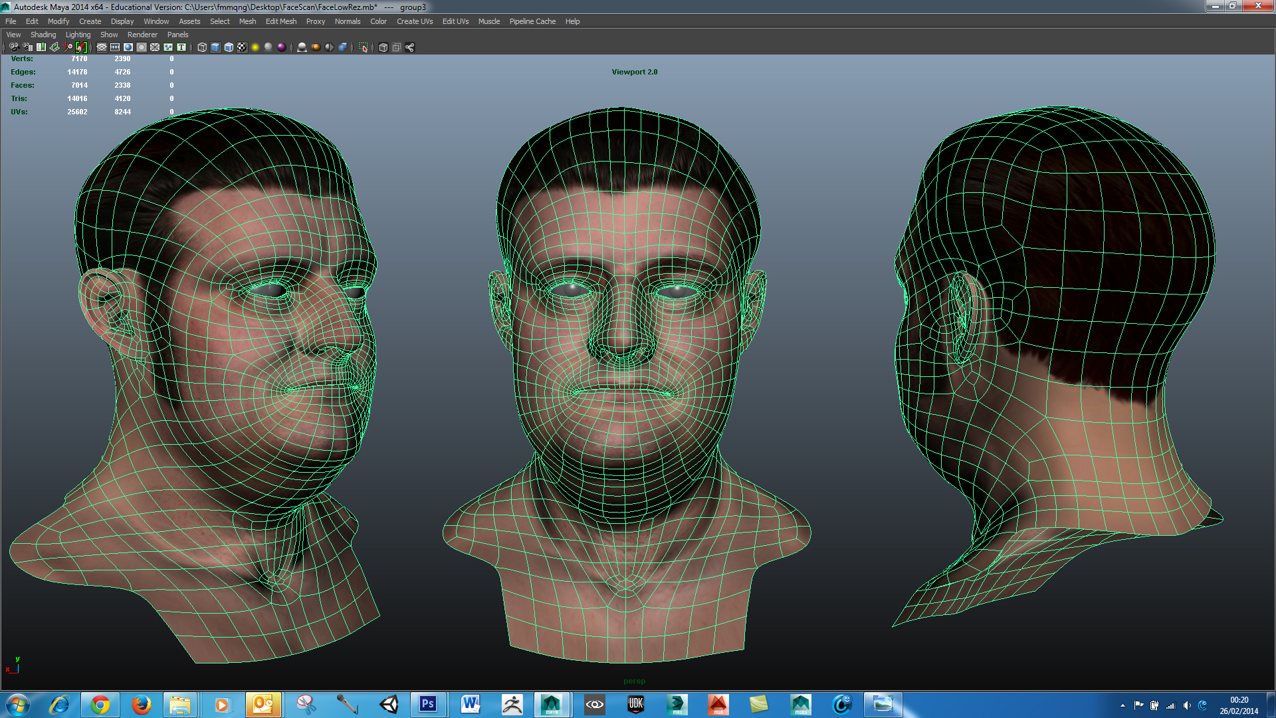
Task: Enable smooth shade all display
Action: tap(215, 47)
